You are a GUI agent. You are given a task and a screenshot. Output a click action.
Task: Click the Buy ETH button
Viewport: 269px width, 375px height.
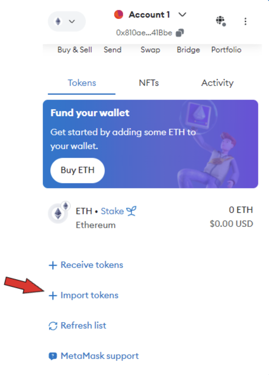pyautogui.click(x=77, y=170)
